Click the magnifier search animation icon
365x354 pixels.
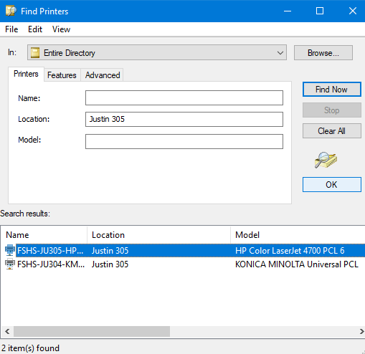[x=326, y=160]
